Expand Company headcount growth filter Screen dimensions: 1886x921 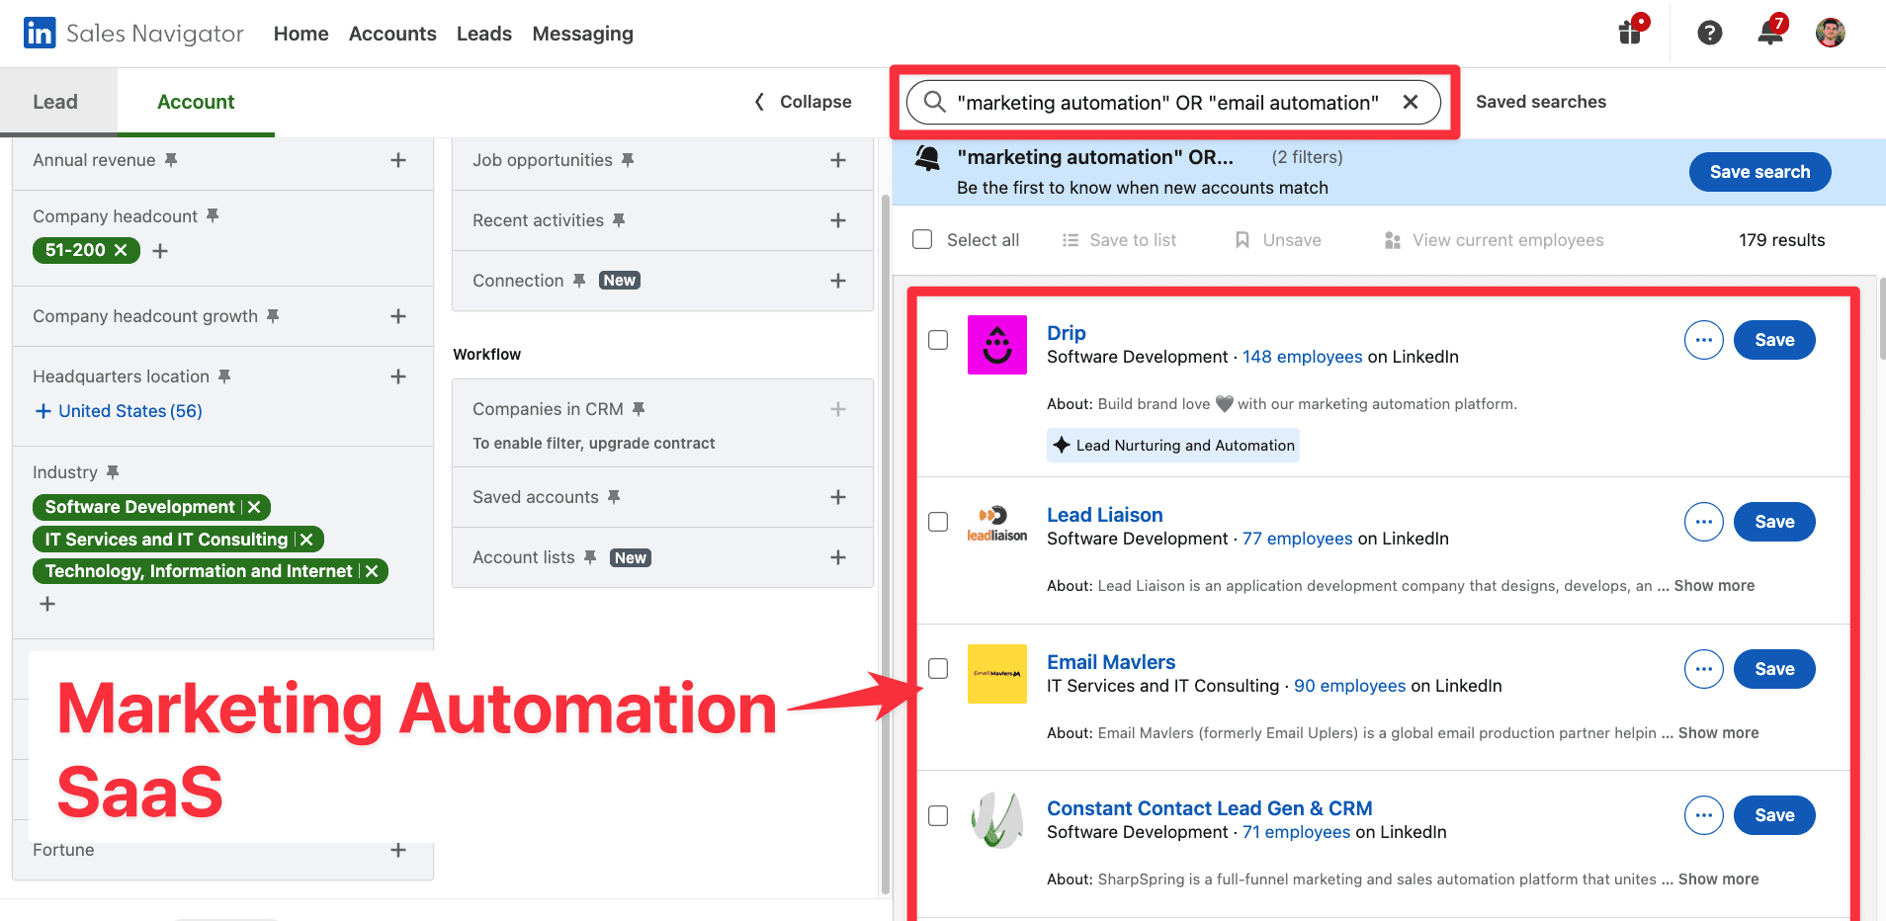click(x=398, y=316)
